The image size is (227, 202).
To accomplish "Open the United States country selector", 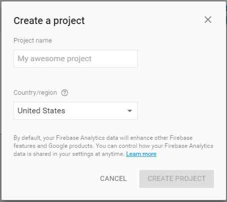I will click(76, 111).
